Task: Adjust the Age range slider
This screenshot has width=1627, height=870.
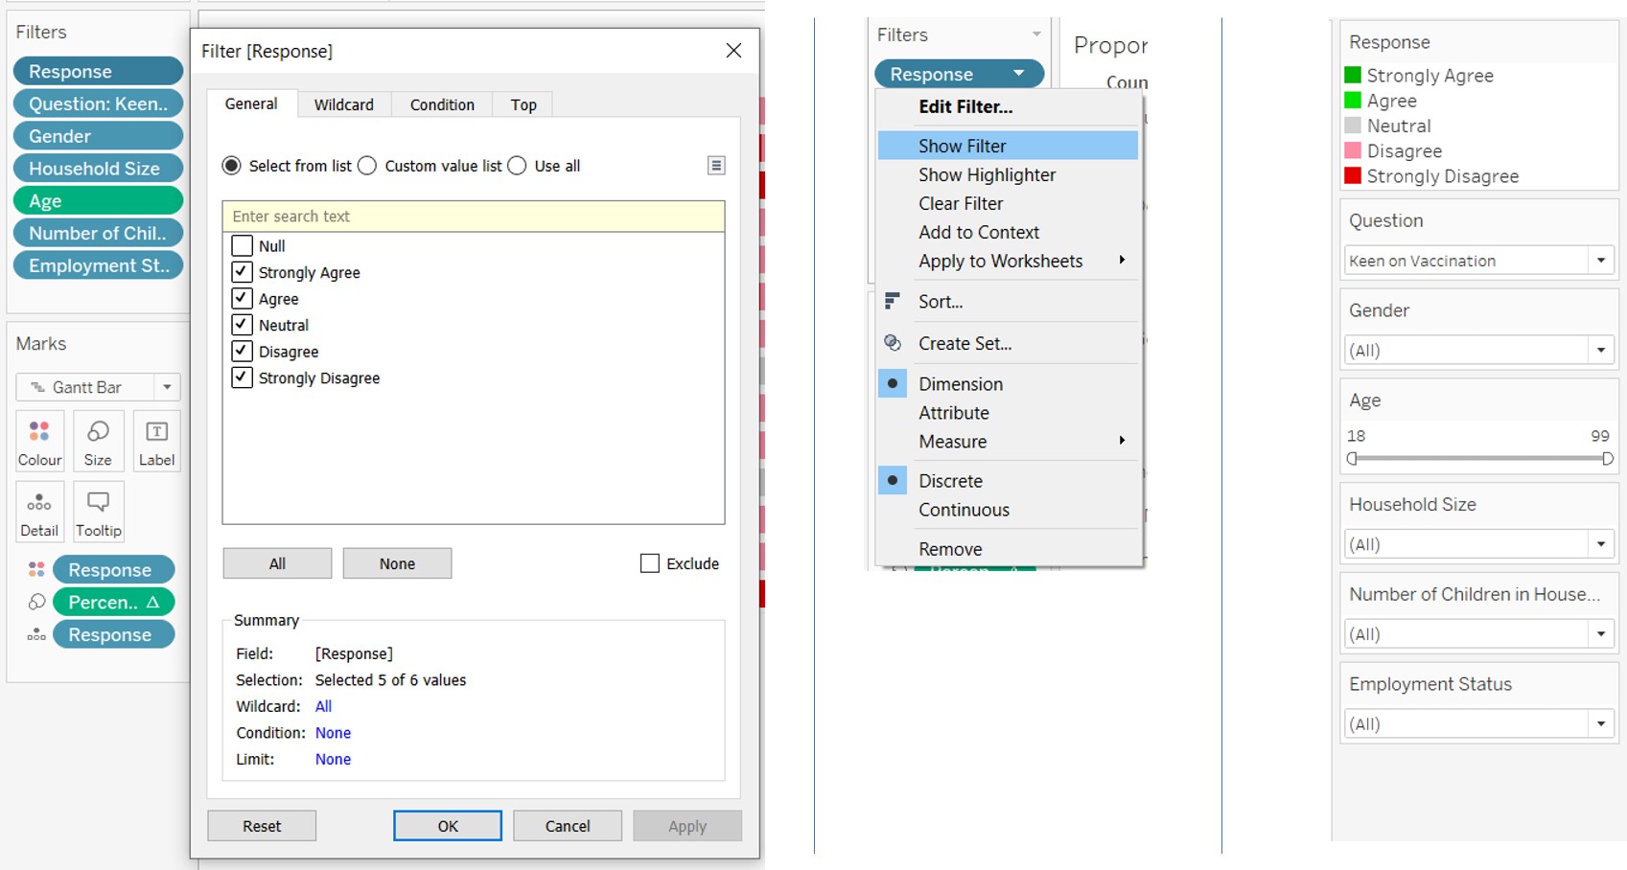Action: pyautogui.click(x=1478, y=458)
